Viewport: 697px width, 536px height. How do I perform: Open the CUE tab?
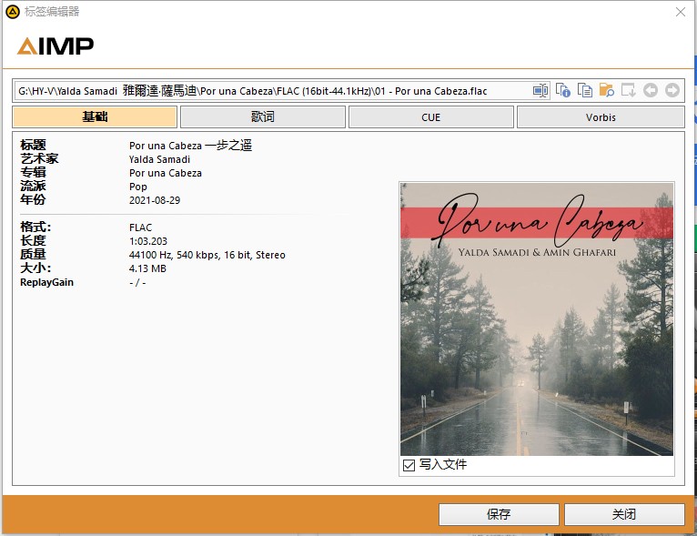[430, 116]
